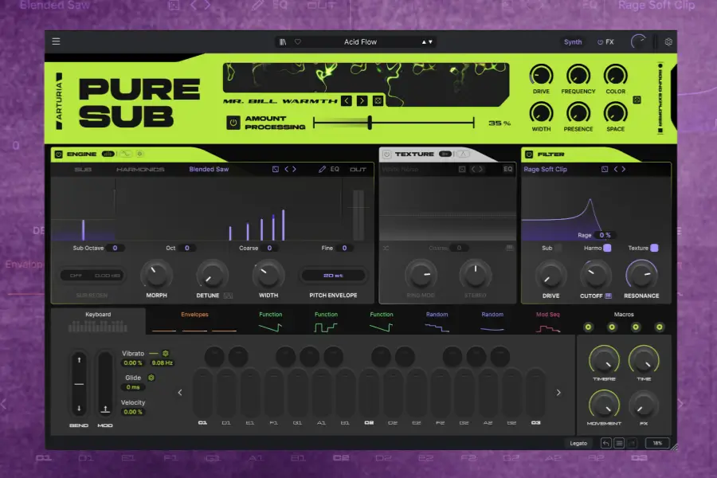This screenshot has height=478, width=717.
Task: Toggle the Amount Processing power button
Action: coord(233,123)
